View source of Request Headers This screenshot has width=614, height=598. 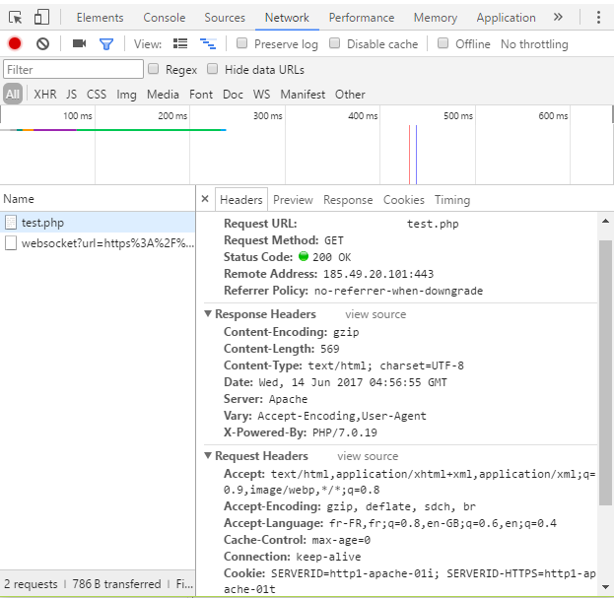368,456
